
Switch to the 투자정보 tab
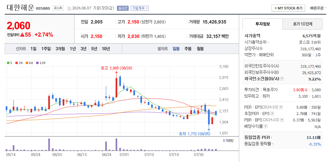(262, 24)
